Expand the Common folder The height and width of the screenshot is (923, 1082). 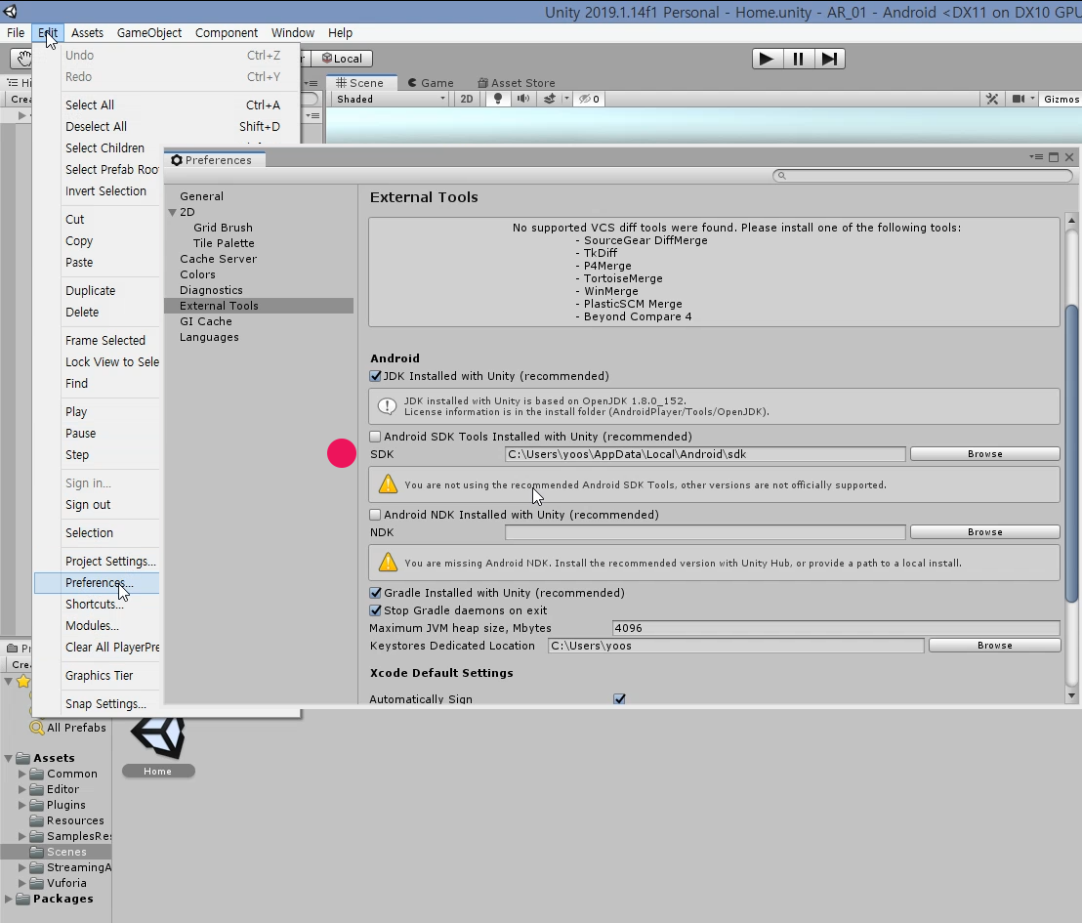[x=22, y=774]
